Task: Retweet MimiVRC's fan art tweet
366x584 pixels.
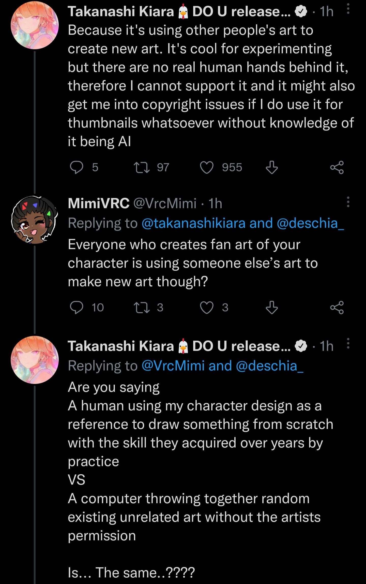Action: coord(142,308)
